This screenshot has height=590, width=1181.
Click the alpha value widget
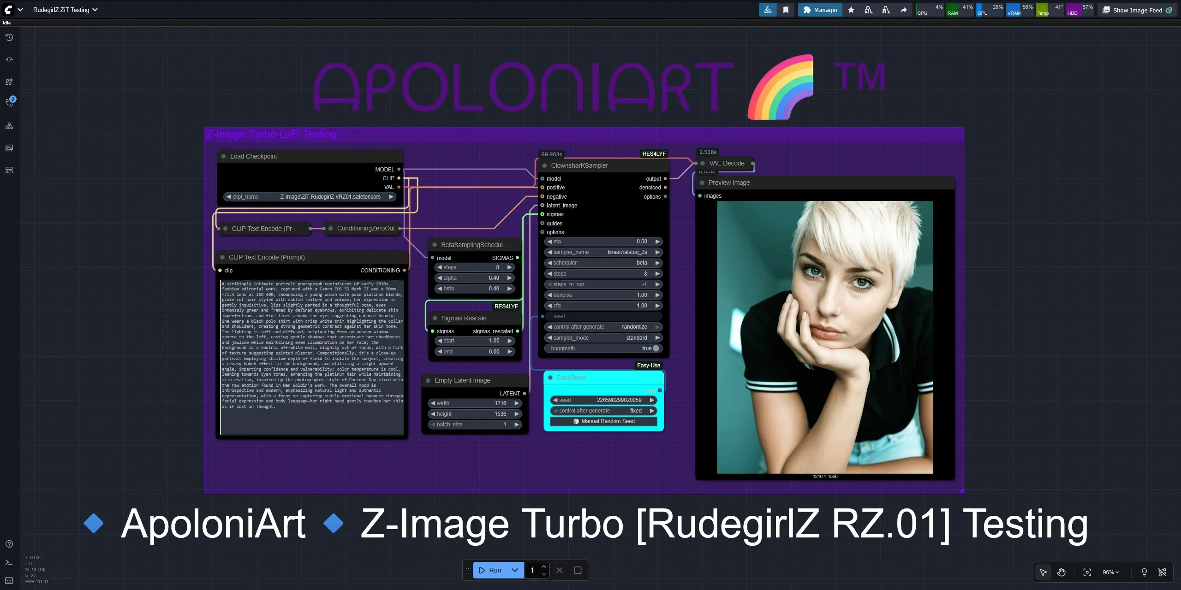coord(475,278)
